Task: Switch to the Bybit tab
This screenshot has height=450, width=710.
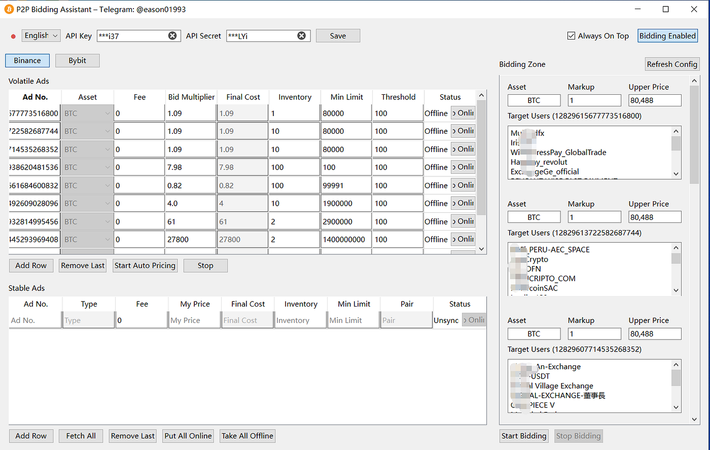Action: point(77,60)
